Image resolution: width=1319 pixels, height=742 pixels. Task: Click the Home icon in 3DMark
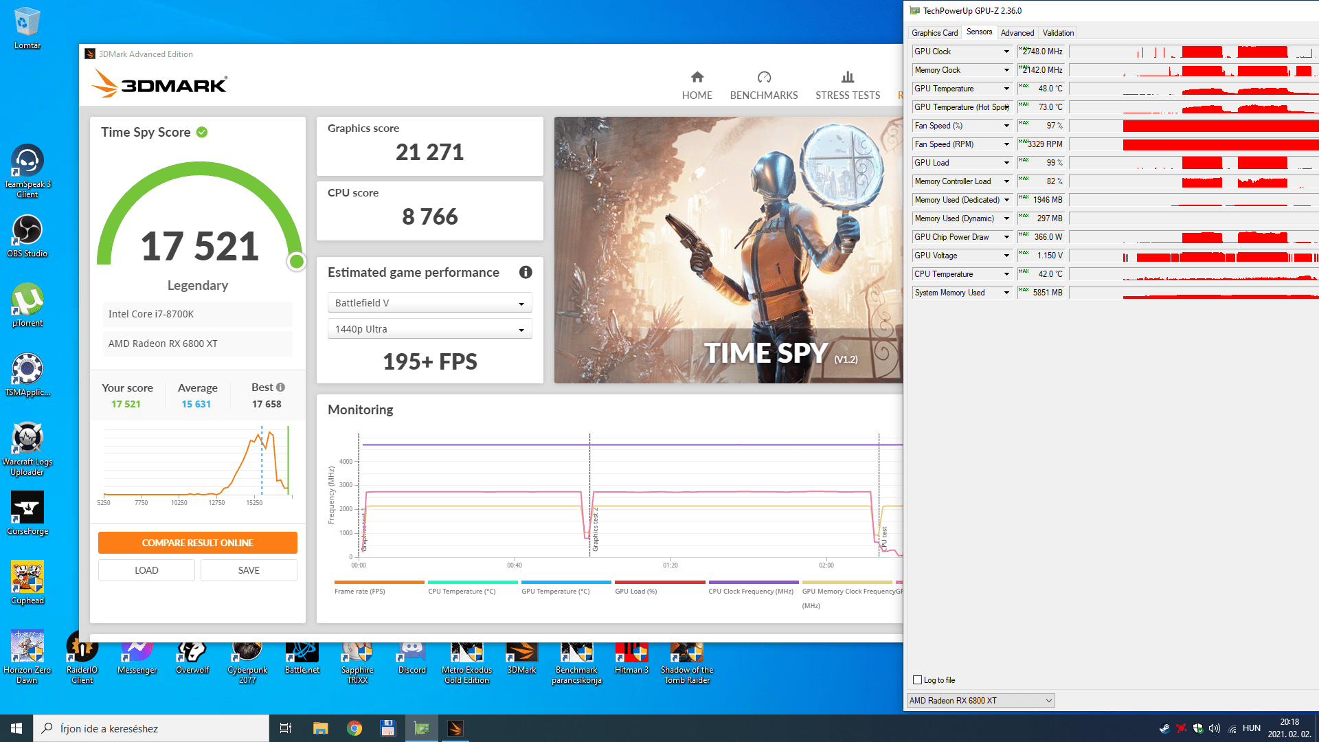[x=697, y=77]
